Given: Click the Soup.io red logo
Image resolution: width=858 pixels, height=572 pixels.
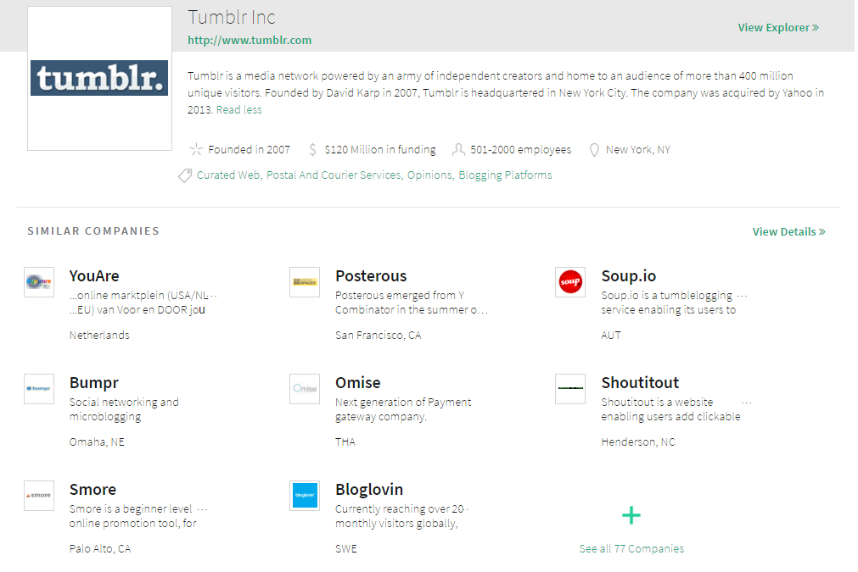Looking at the screenshot, I should pyautogui.click(x=570, y=282).
